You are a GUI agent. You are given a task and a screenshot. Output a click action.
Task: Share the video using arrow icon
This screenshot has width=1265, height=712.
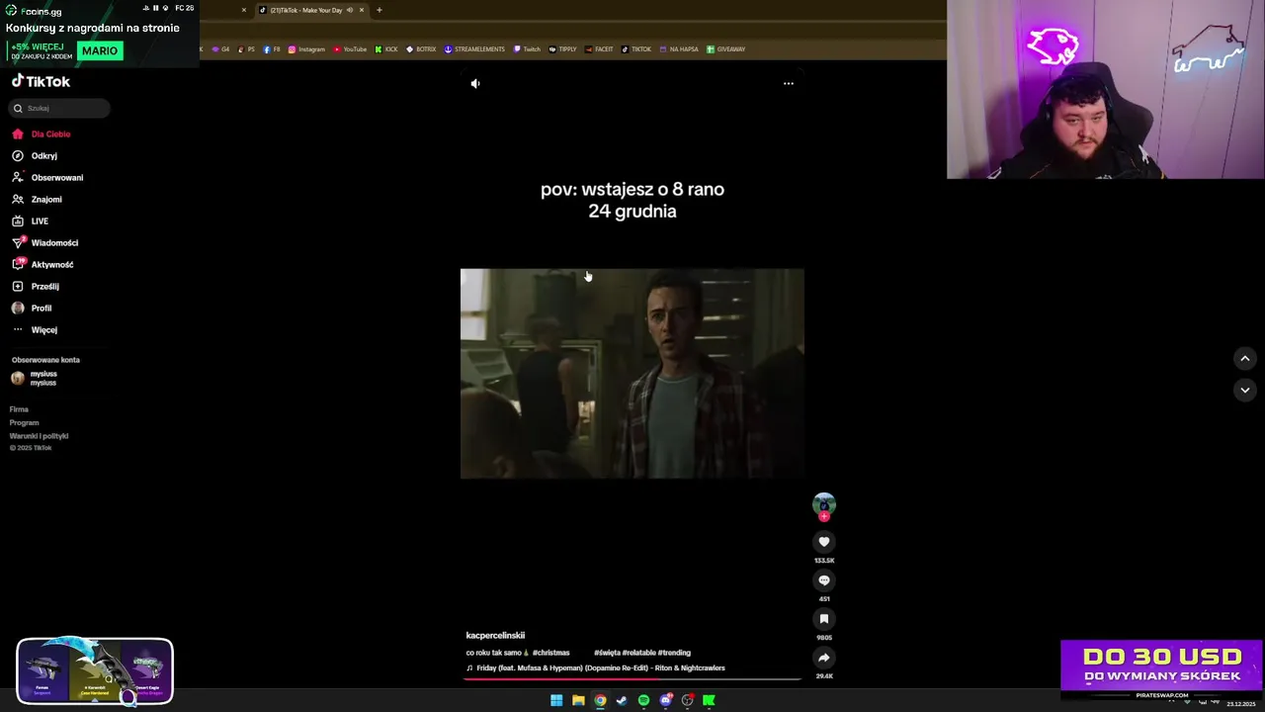824,658
